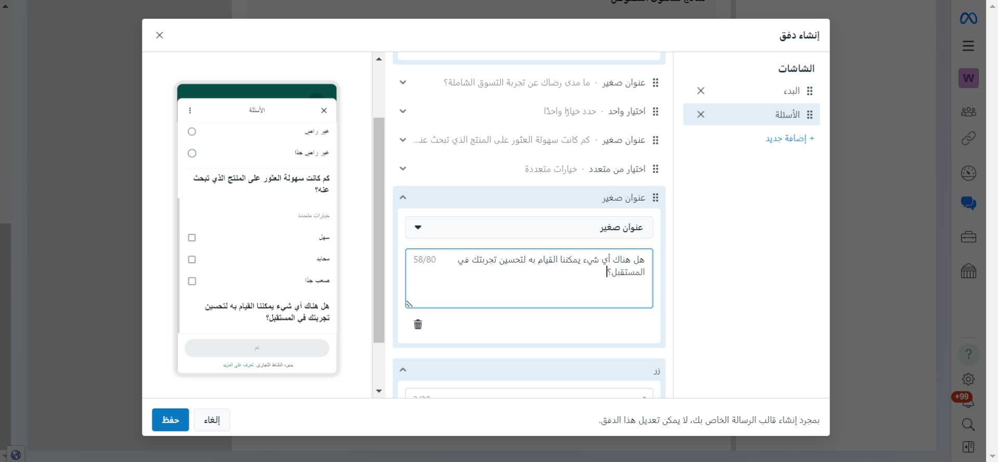Open the dashboard gauge sidebar icon
Viewport: 998px width, 462px height.
[x=968, y=173]
